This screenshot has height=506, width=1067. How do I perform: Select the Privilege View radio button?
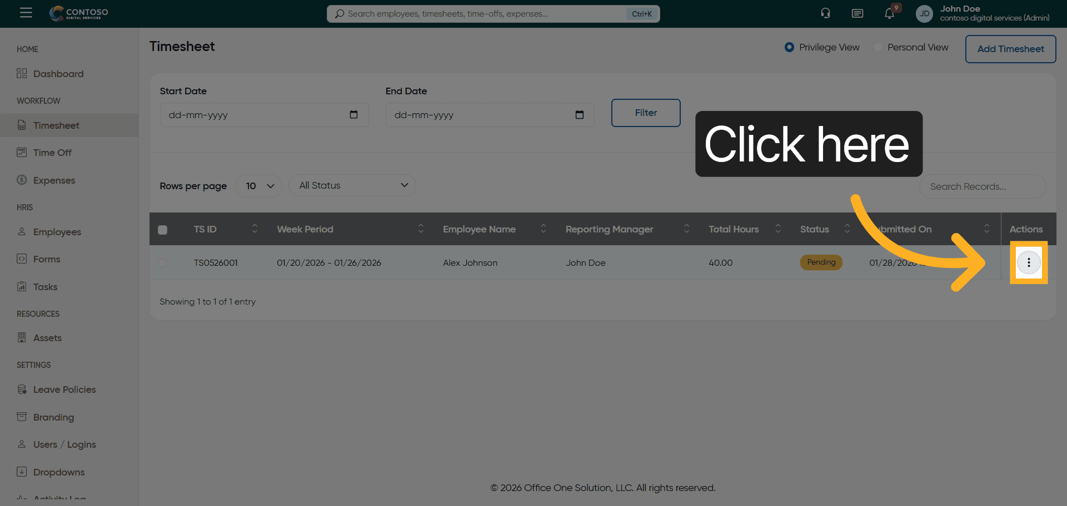coord(789,47)
